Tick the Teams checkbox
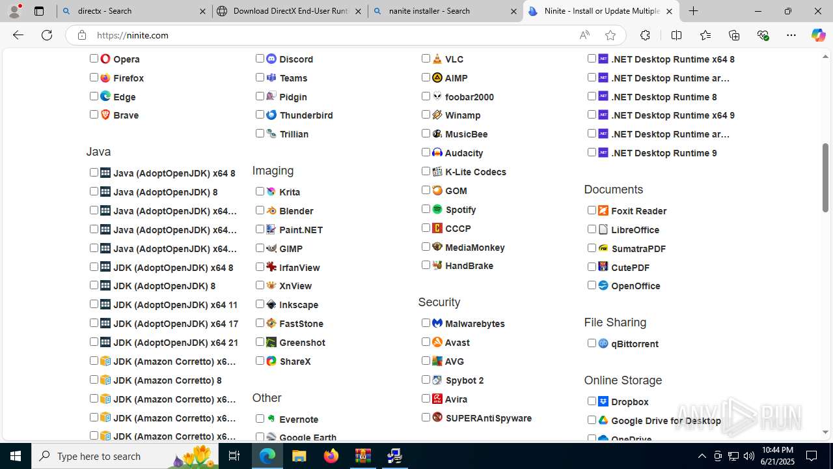Viewport: 833px width, 469px height. [x=260, y=77]
